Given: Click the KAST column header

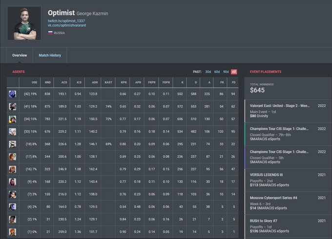Looking at the screenshot, I should pos(108,83).
